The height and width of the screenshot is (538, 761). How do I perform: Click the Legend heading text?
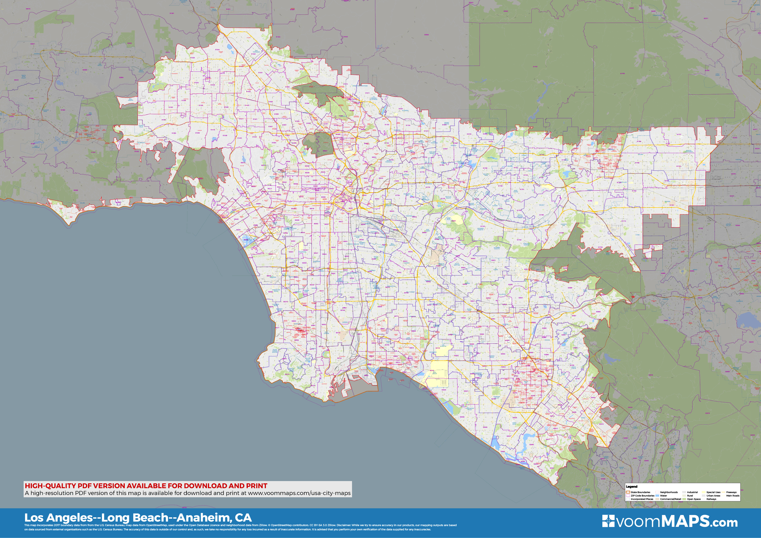point(632,487)
